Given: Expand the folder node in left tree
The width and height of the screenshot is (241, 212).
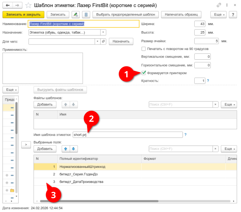Looking at the screenshot, I should click(7, 190).
